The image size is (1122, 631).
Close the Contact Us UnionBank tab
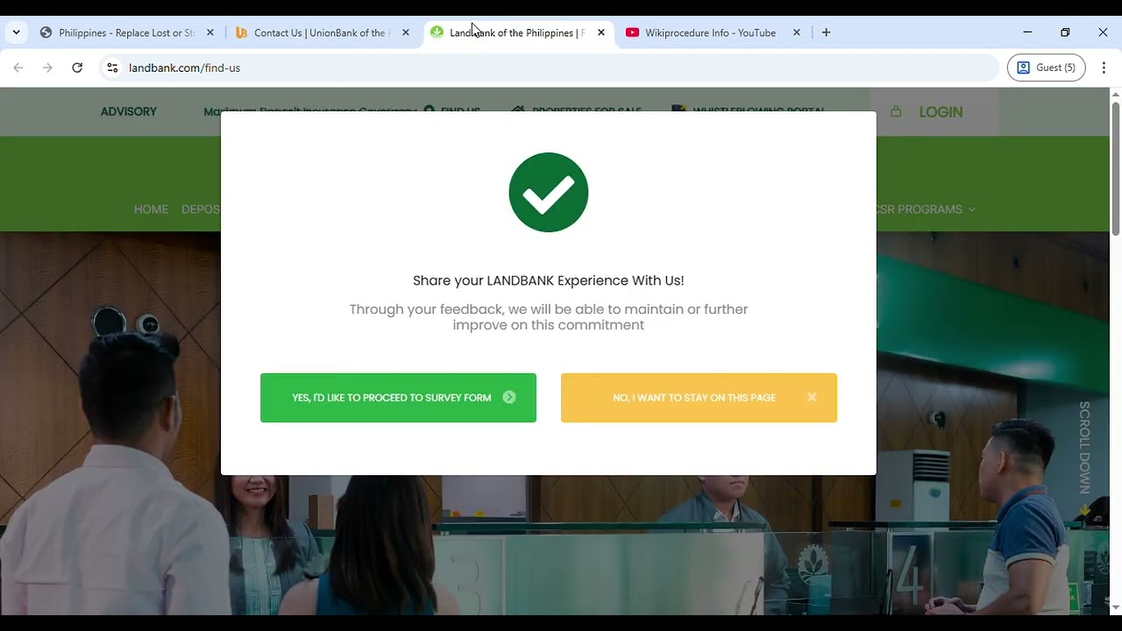pos(406,32)
